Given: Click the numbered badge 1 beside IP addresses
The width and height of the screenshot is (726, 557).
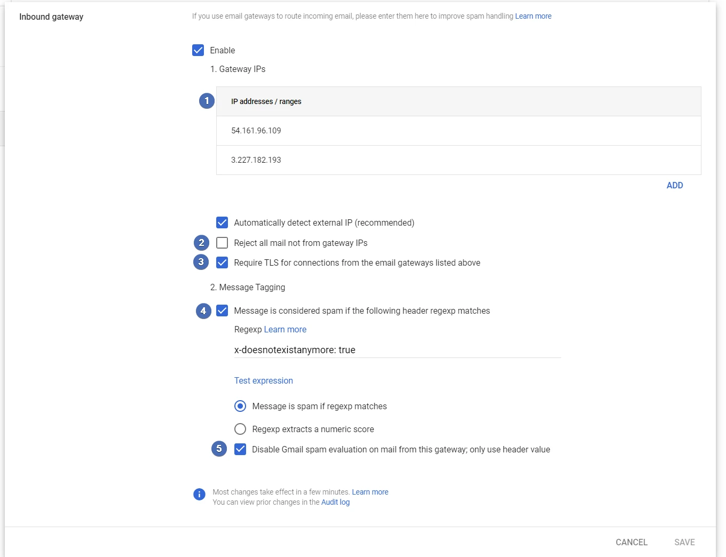Looking at the screenshot, I should click(207, 101).
